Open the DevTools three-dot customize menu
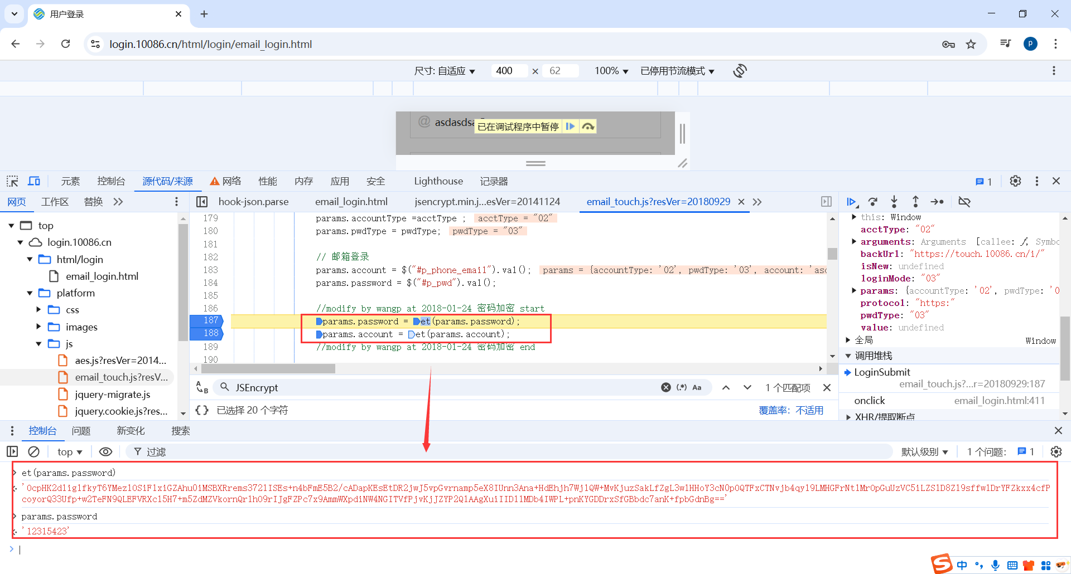This screenshot has width=1071, height=574. (1037, 181)
